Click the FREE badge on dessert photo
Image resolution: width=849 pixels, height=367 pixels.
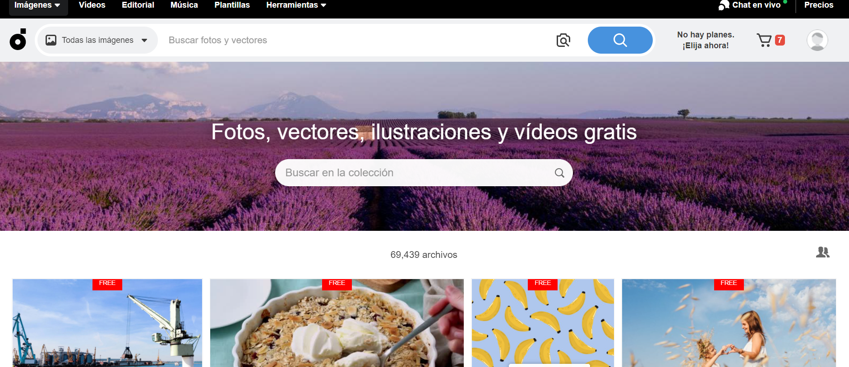point(337,284)
